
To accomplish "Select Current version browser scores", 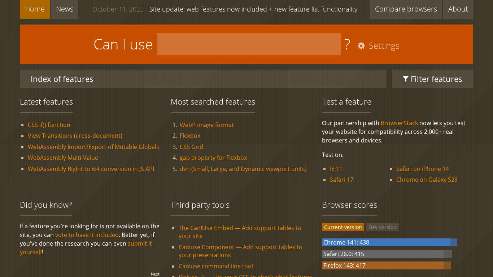I will 343,227.
